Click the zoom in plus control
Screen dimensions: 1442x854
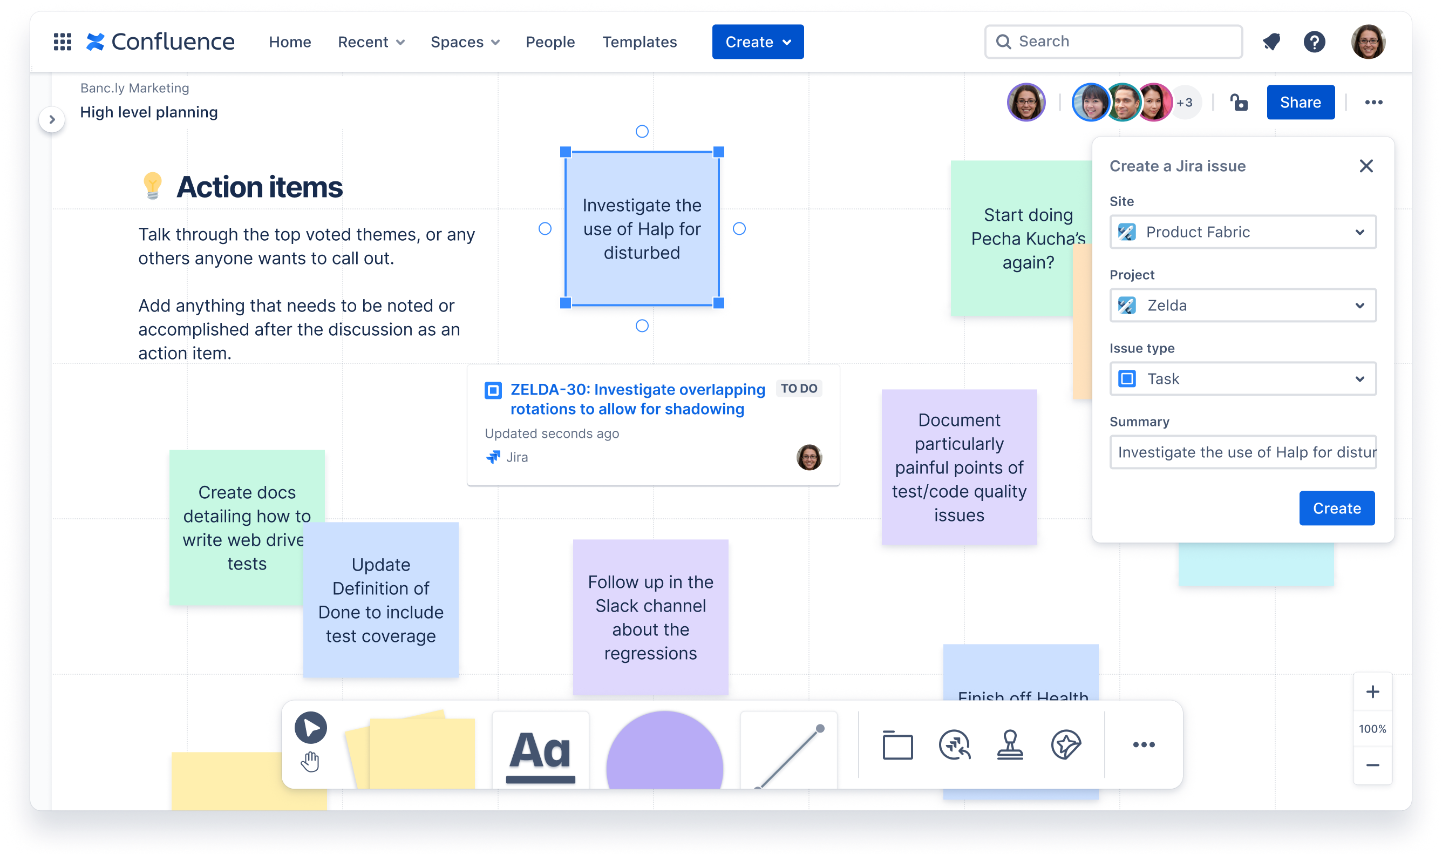[1373, 692]
